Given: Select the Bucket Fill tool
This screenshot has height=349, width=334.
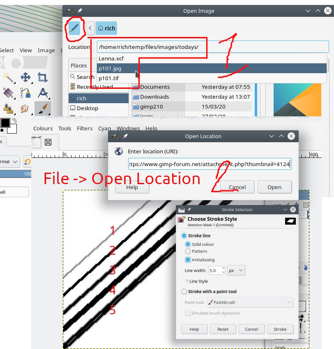Looking at the screenshot, I should 9,93.
